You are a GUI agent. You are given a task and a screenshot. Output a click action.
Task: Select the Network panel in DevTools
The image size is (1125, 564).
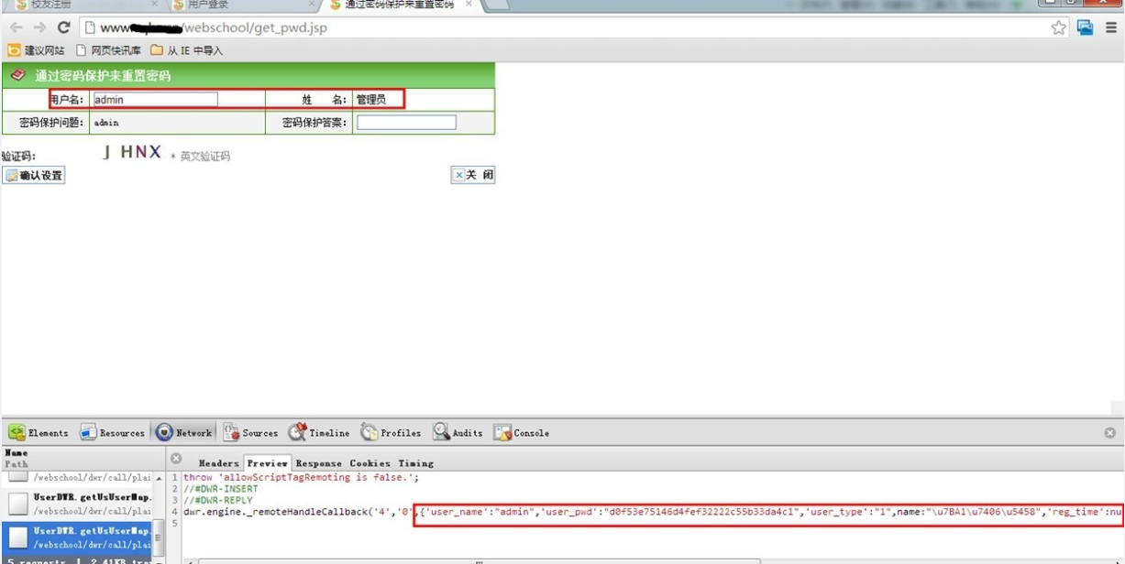(x=183, y=432)
